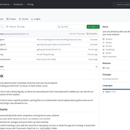Open commit hash 6a11316
Screen dimensions: 130x130
73,34
